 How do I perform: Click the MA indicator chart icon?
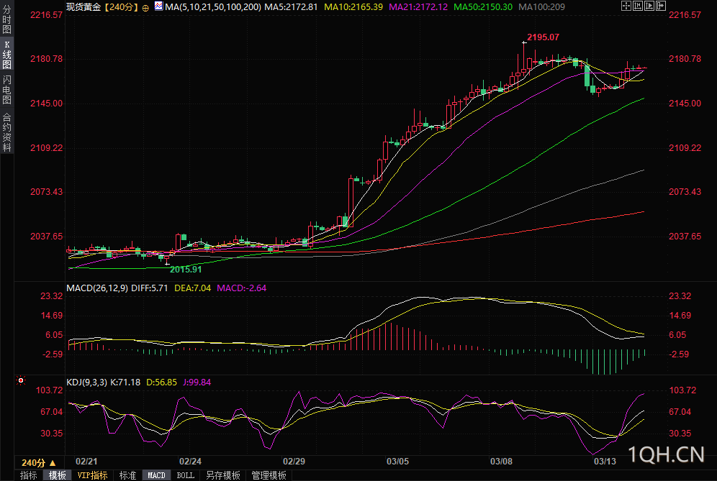pyautogui.click(x=158, y=6)
